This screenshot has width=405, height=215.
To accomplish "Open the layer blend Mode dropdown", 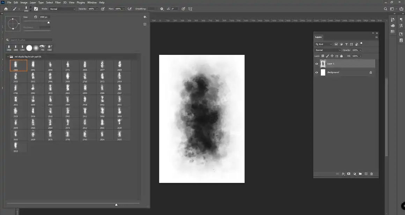I will coord(328,50).
